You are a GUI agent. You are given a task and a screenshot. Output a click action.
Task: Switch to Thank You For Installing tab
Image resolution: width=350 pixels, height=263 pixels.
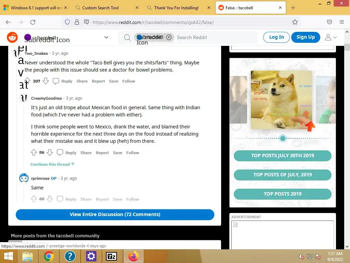179,8
